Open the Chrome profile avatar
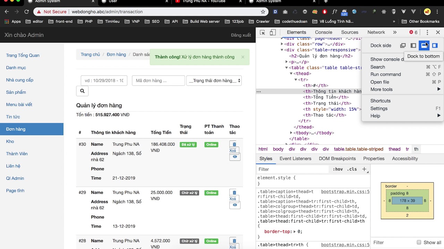 [x=427, y=12]
